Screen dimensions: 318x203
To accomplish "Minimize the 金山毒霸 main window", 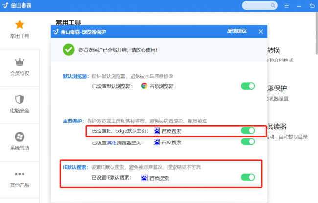I will pos(299,6).
